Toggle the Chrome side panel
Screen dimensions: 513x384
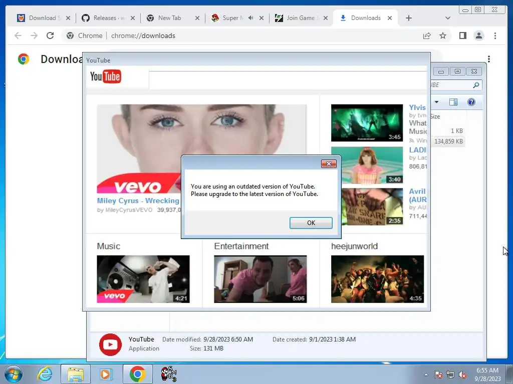462,36
